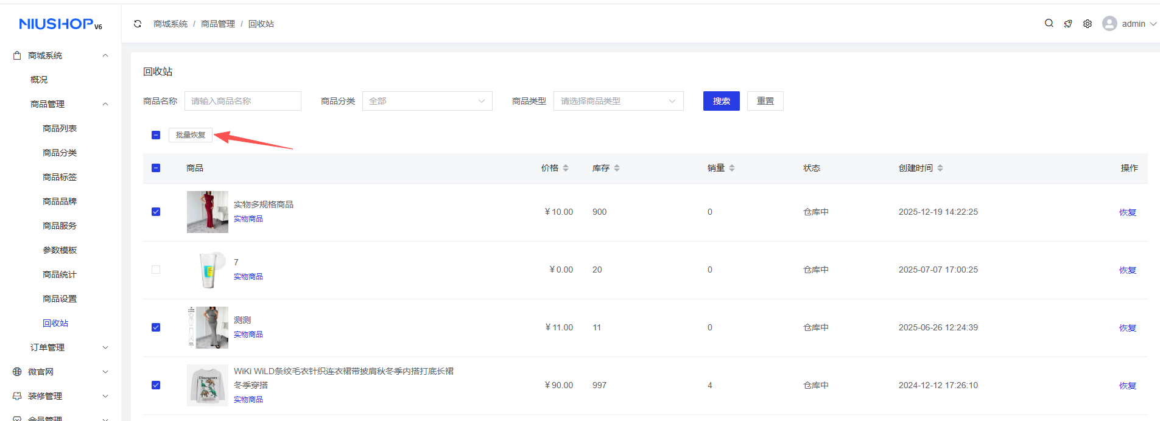Screen dimensions: 1160x421
Task: Open the search magnifier icon in header
Action: tap(1049, 23)
